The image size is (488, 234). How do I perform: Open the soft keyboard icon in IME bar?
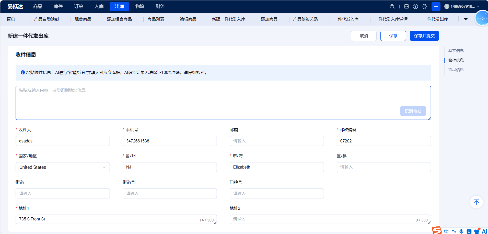[469, 231]
